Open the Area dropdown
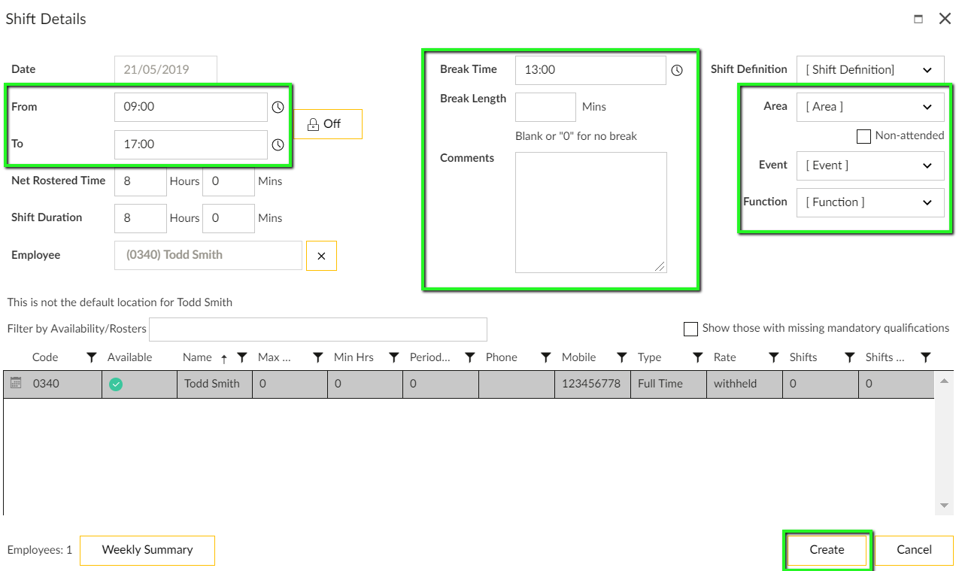This screenshot has width=959, height=571. tap(869, 107)
